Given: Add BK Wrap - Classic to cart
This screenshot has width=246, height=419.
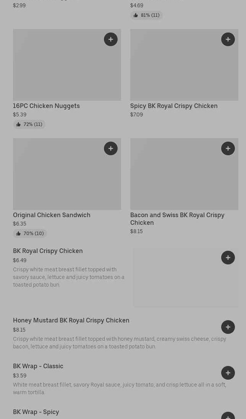Looking at the screenshot, I should pyautogui.click(x=228, y=373).
